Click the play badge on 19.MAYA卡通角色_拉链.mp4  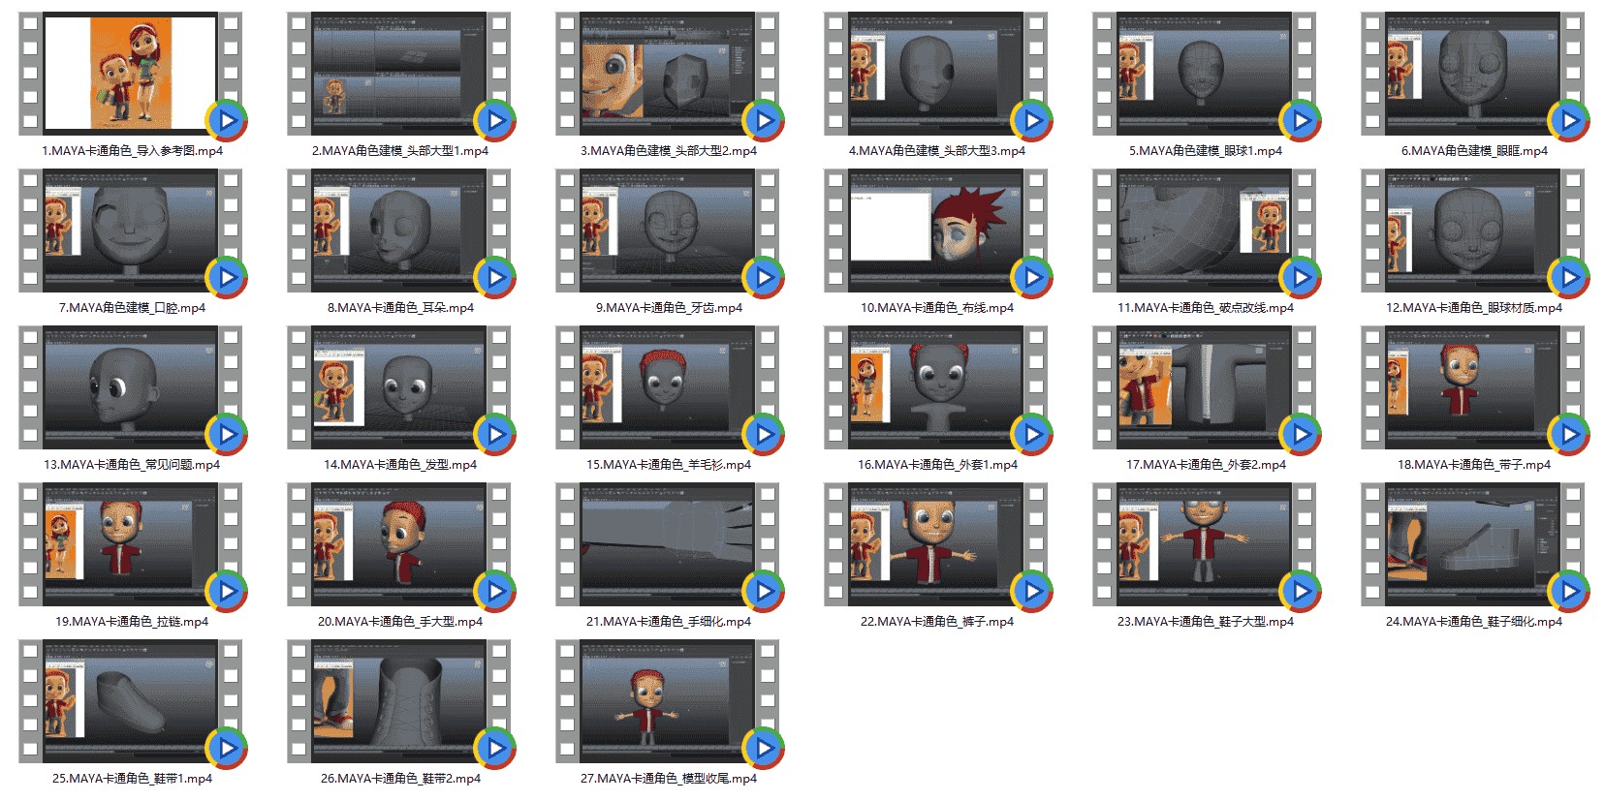point(227,592)
